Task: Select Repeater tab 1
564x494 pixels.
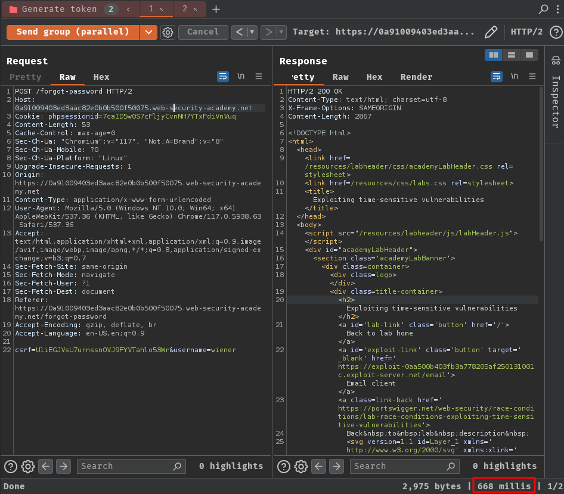Action: [151, 8]
